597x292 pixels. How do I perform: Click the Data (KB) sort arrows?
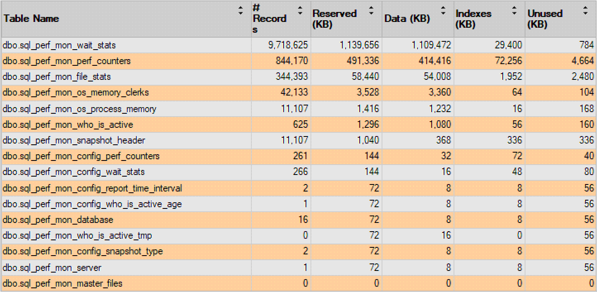click(443, 11)
